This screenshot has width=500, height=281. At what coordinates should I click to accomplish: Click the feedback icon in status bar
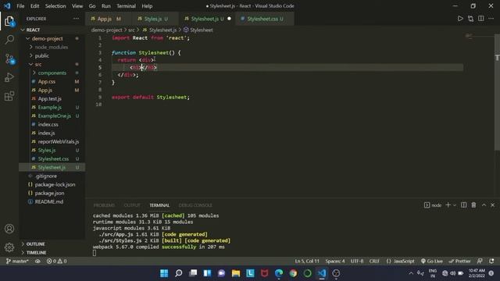coord(480,261)
